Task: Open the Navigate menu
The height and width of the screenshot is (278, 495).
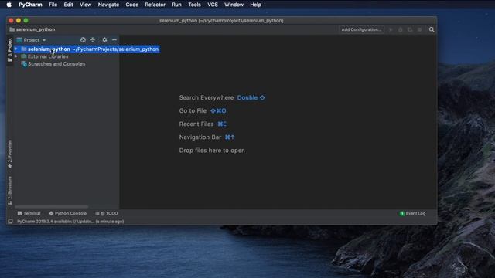Action: [108, 5]
